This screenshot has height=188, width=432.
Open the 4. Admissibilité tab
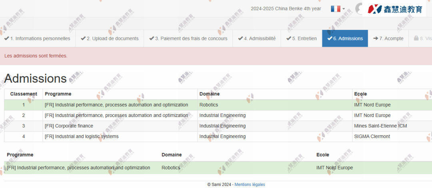point(257,38)
